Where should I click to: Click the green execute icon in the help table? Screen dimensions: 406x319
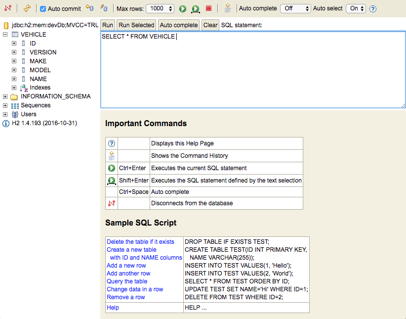point(112,168)
